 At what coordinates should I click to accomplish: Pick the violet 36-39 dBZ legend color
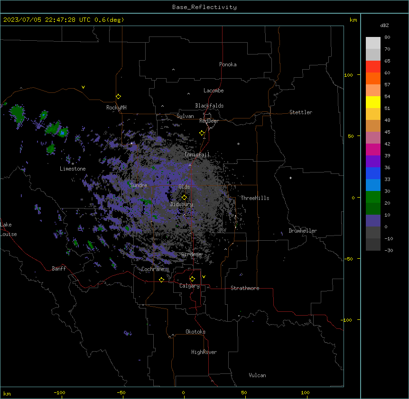tap(373, 162)
